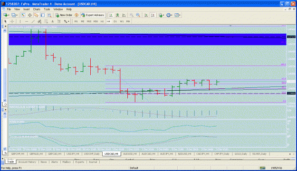Switch chart to Line Chart mode
This screenshot has width=297, height=171.
pos(124,15)
